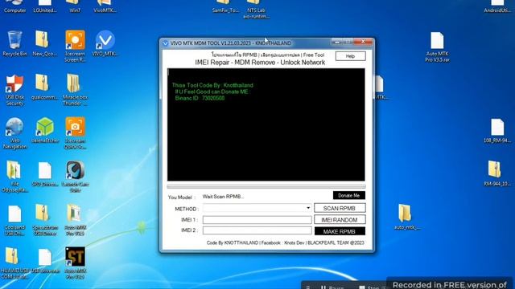Focus the IMEI 1 input field

click(257, 220)
